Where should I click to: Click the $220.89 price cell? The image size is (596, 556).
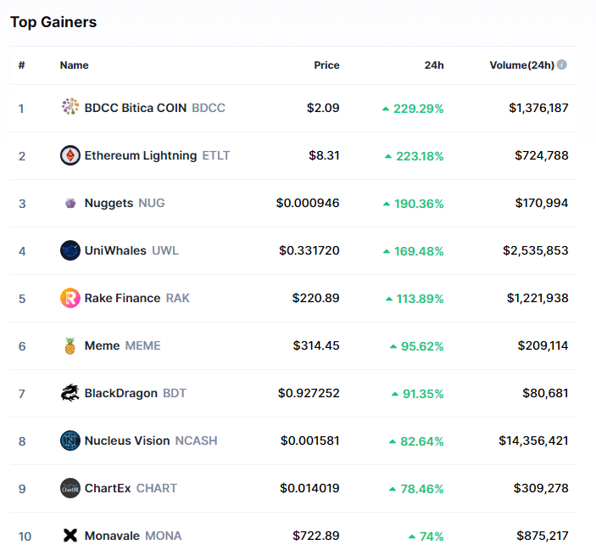(x=315, y=298)
